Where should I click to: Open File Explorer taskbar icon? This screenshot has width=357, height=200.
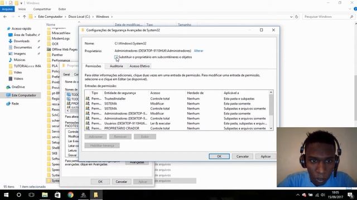tap(45, 195)
